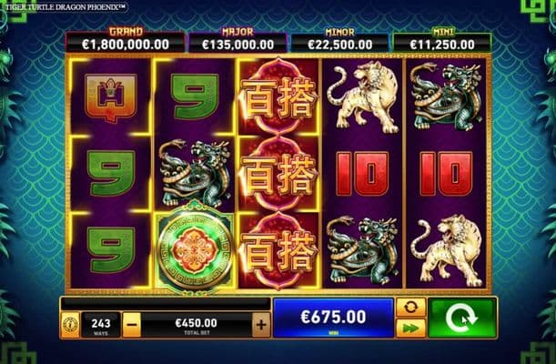The width and height of the screenshot is (556, 364).
Task: Click the dragon turtle on fifth reel top
Action: tap(446, 96)
